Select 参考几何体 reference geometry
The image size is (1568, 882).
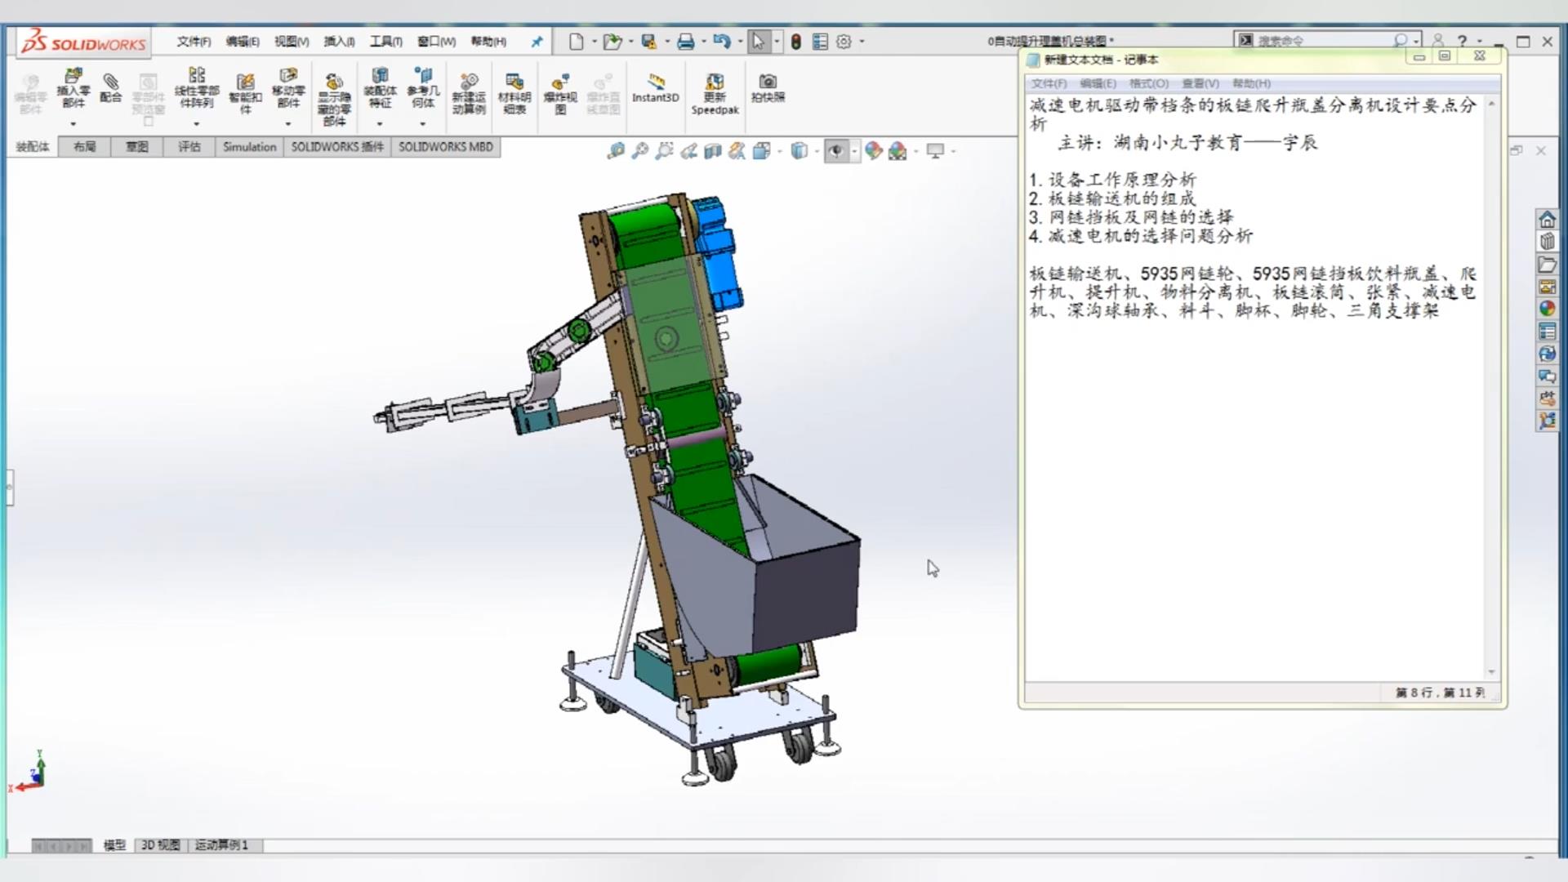point(423,87)
